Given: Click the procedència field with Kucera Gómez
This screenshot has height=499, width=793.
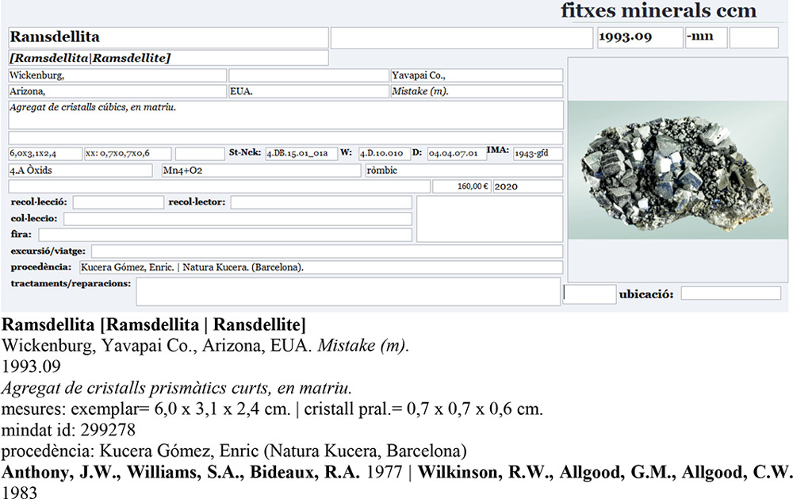Looking at the screenshot, I should pyautogui.click(x=321, y=267).
